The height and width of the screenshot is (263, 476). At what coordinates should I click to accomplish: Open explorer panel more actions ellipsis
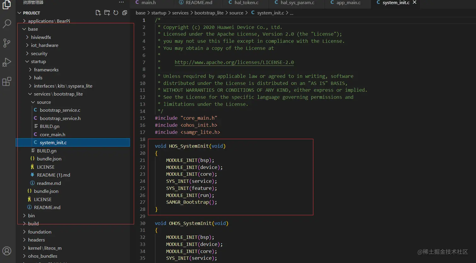122,2
